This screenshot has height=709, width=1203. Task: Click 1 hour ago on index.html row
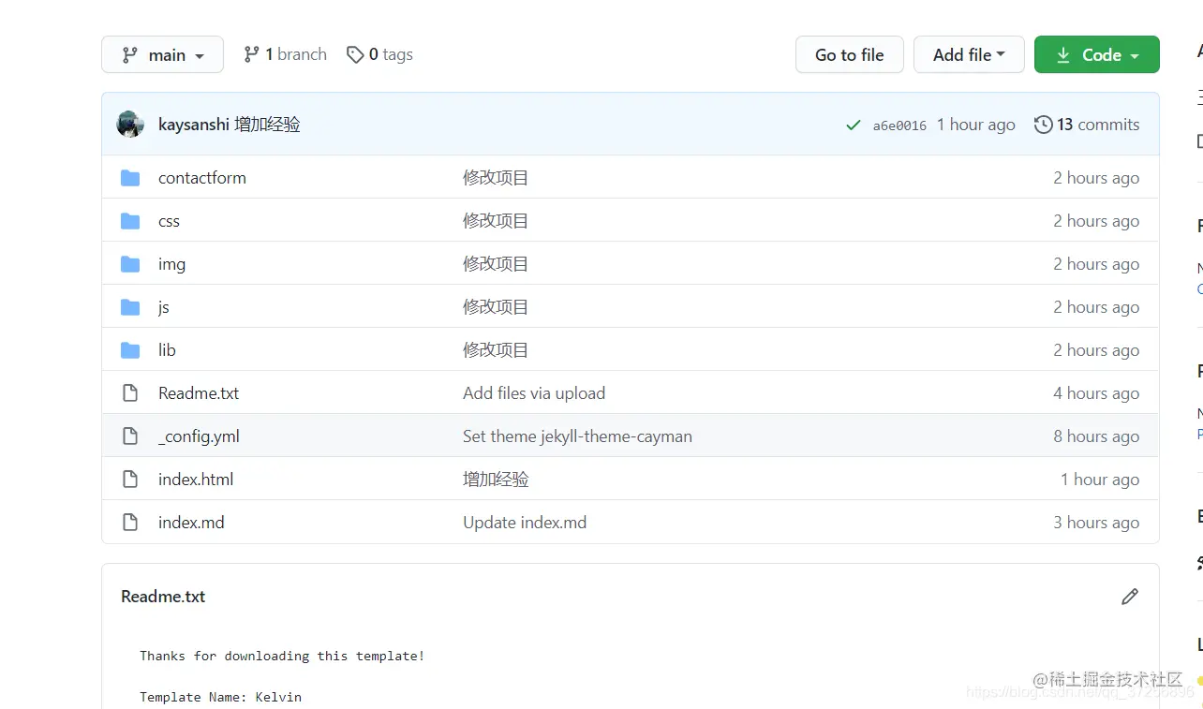1100,480
